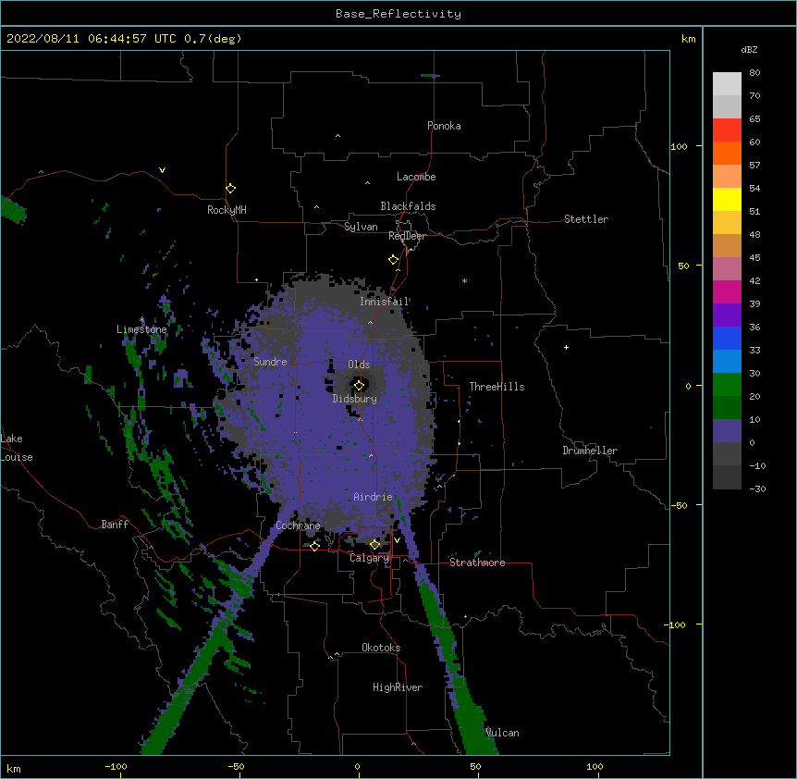This screenshot has width=797, height=779.
Task: Select the Innisfail label
Action: (x=385, y=302)
